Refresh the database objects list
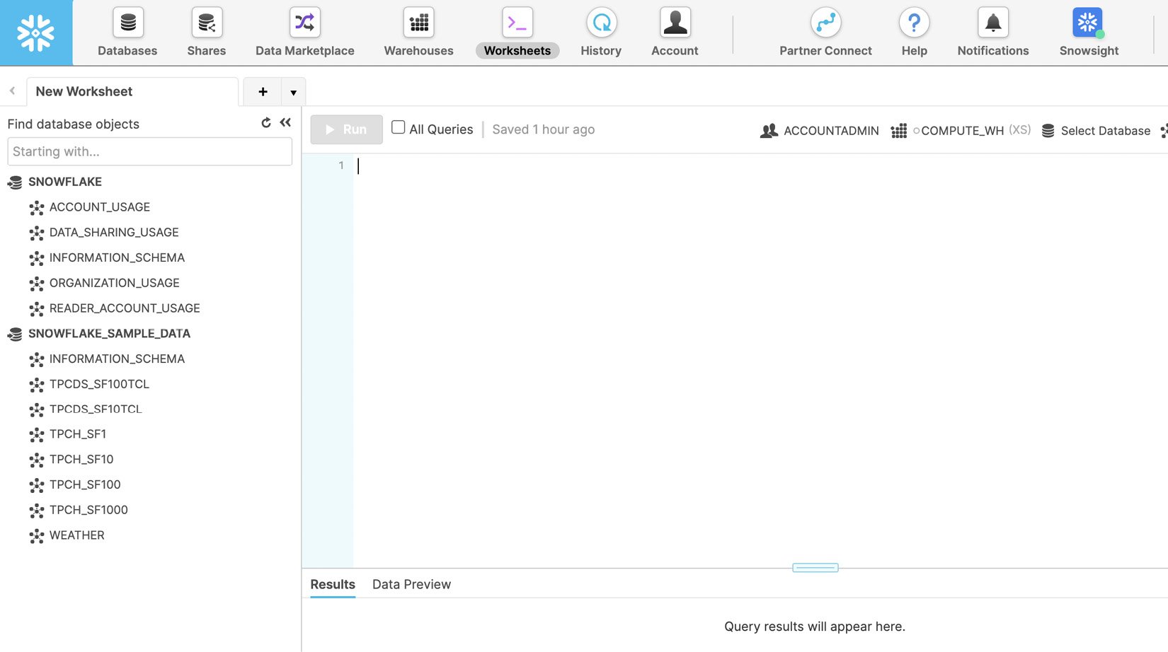This screenshot has height=652, width=1168. [266, 123]
